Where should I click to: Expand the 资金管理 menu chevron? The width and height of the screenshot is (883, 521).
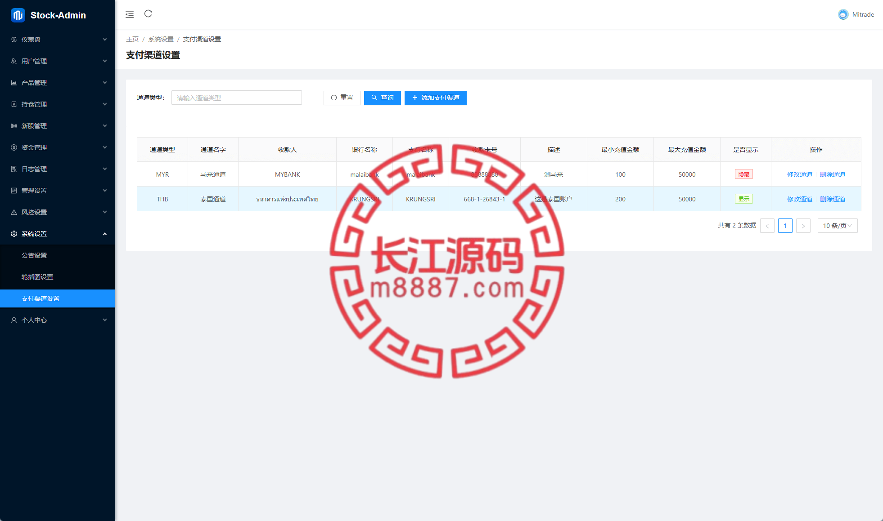point(105,147)
